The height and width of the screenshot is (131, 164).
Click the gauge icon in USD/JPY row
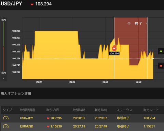(x=6, y=118)
